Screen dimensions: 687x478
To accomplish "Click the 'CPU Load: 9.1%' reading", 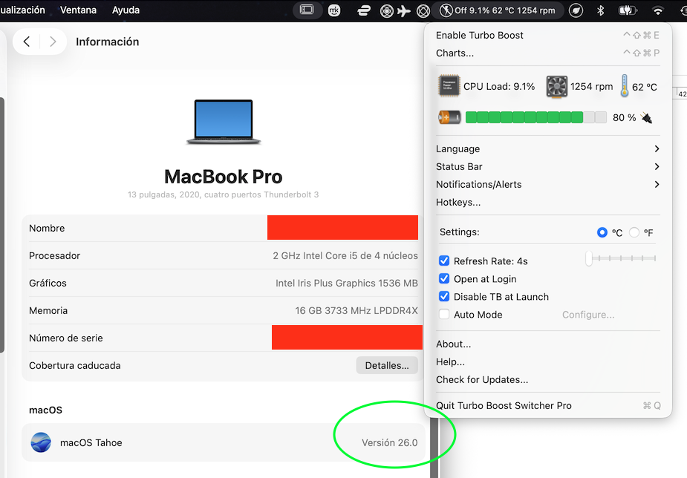I will (x=499, y=87).
